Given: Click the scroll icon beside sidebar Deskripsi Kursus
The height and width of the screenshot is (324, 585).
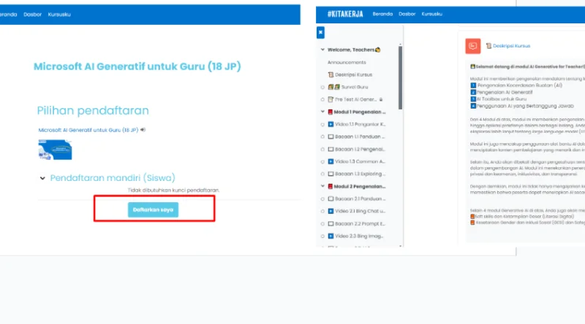Looking at the screenshot, I should tap(331, 74).
